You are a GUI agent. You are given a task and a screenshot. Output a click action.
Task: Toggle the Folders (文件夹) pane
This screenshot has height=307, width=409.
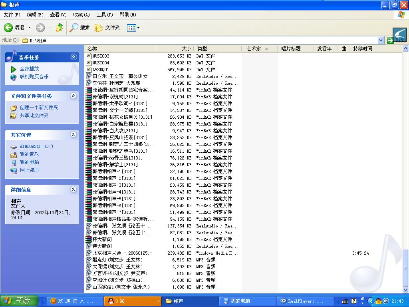tap(107, 28)
